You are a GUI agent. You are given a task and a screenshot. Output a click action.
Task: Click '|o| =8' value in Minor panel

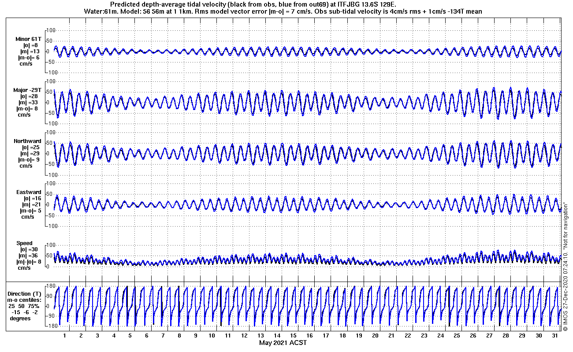pyautogui.click(x=30, y=45)
